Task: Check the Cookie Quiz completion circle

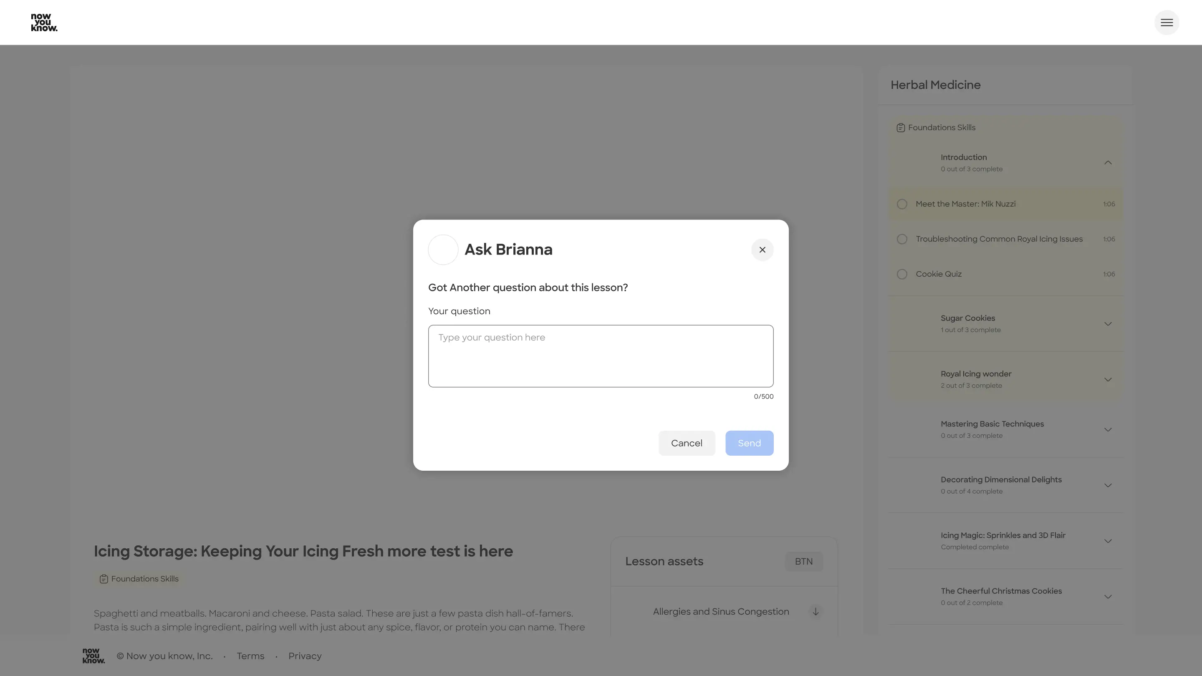Action: (902, 274)
